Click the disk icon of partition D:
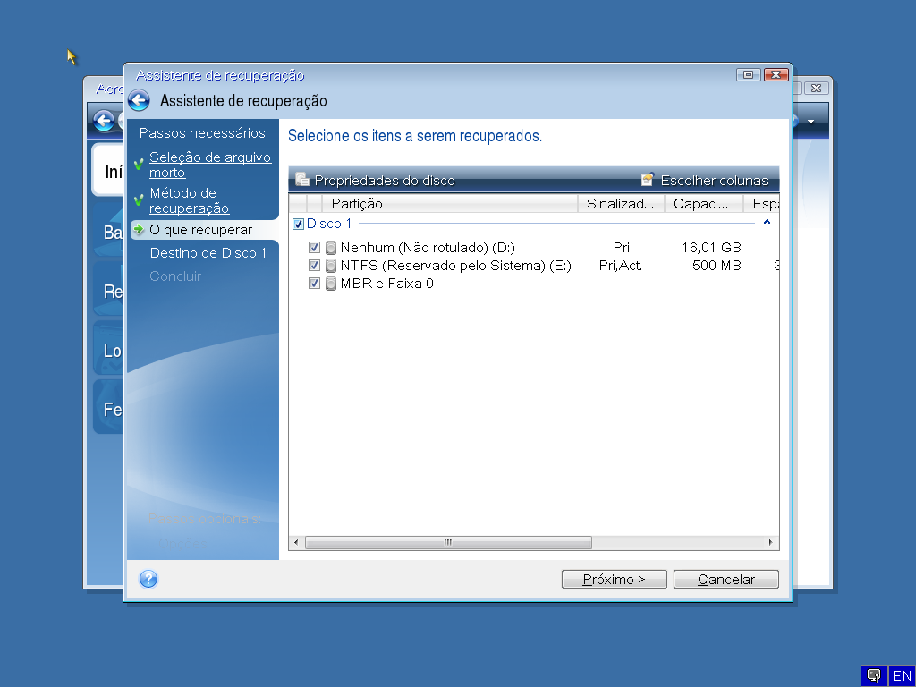This screenshot has width=916, height=687. point(331,248)
